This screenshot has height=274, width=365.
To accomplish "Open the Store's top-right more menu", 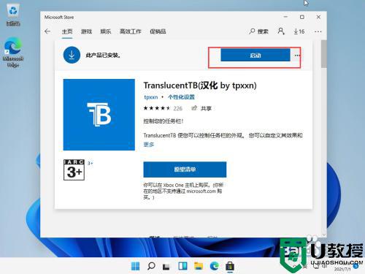I will (318, 31).
